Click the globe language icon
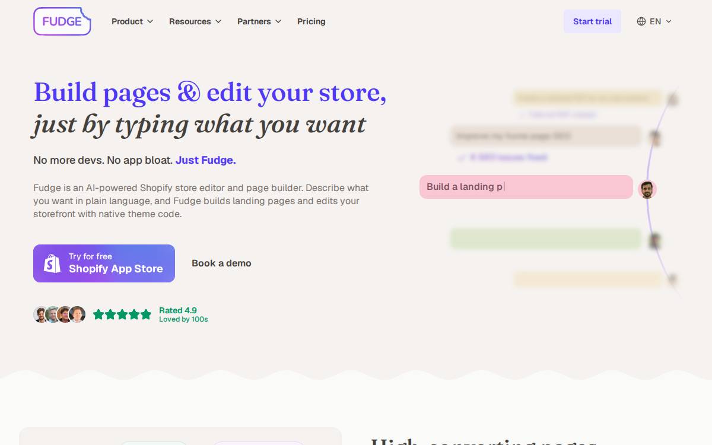Screen dimensions: 712x445 [x=641, y=21]
